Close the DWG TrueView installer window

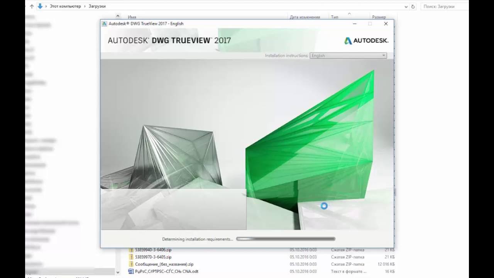click(386, 24)
